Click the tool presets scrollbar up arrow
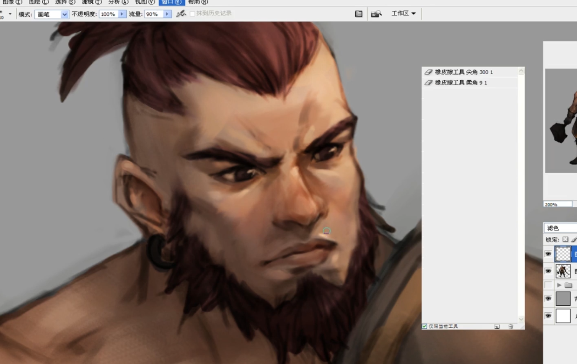Image resolution: width=577 pixels, height=364 pixels. (521, 71)
